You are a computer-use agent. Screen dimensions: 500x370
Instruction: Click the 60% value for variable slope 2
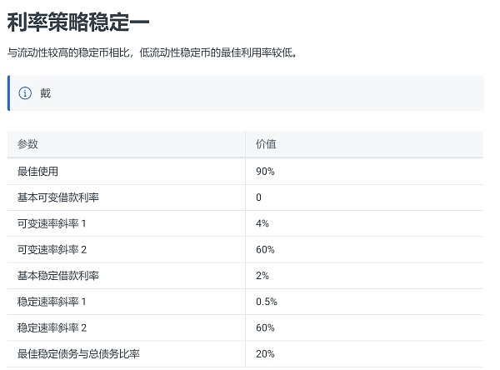pos(265,249)
